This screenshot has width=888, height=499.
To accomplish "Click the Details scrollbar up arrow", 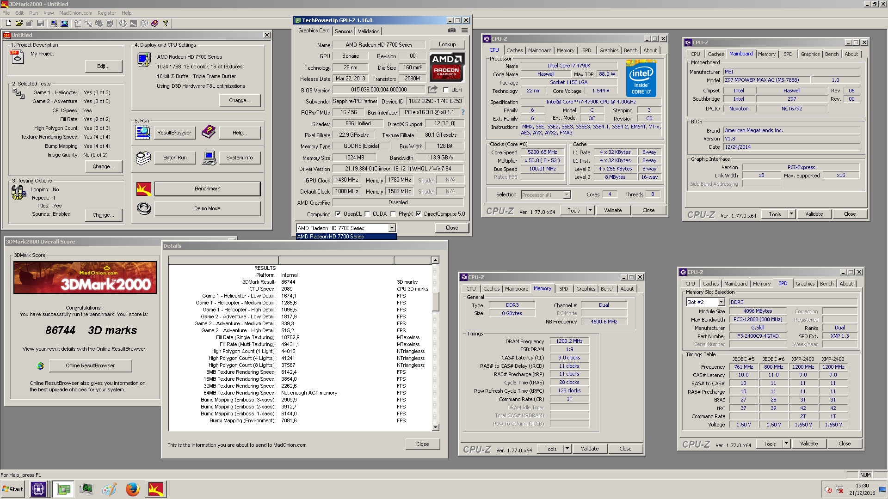I will (435, 261).
